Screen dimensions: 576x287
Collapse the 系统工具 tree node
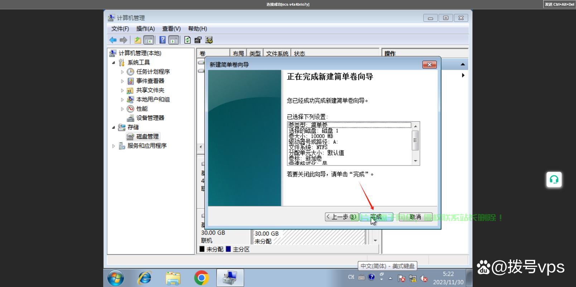(x=114, y=62)
